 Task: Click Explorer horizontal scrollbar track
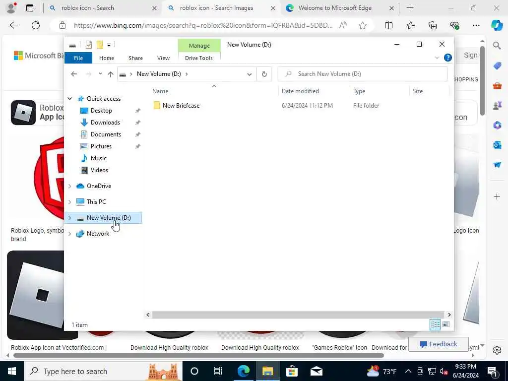(x=298, y=315)
